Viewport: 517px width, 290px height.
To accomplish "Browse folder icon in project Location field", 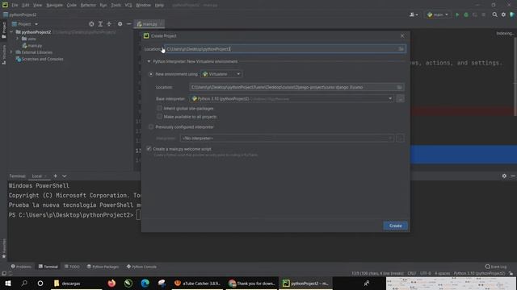I will (401, 49).
